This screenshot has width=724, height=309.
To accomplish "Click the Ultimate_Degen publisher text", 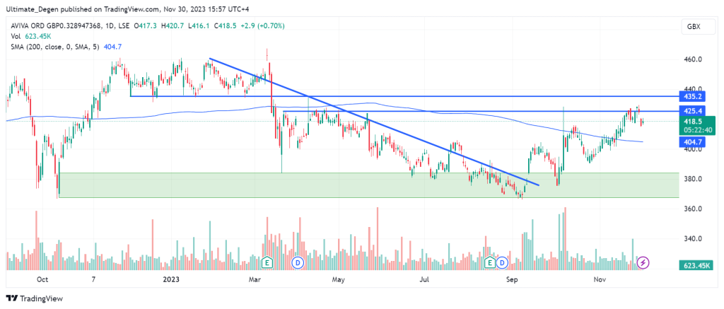I will [34, 9].
